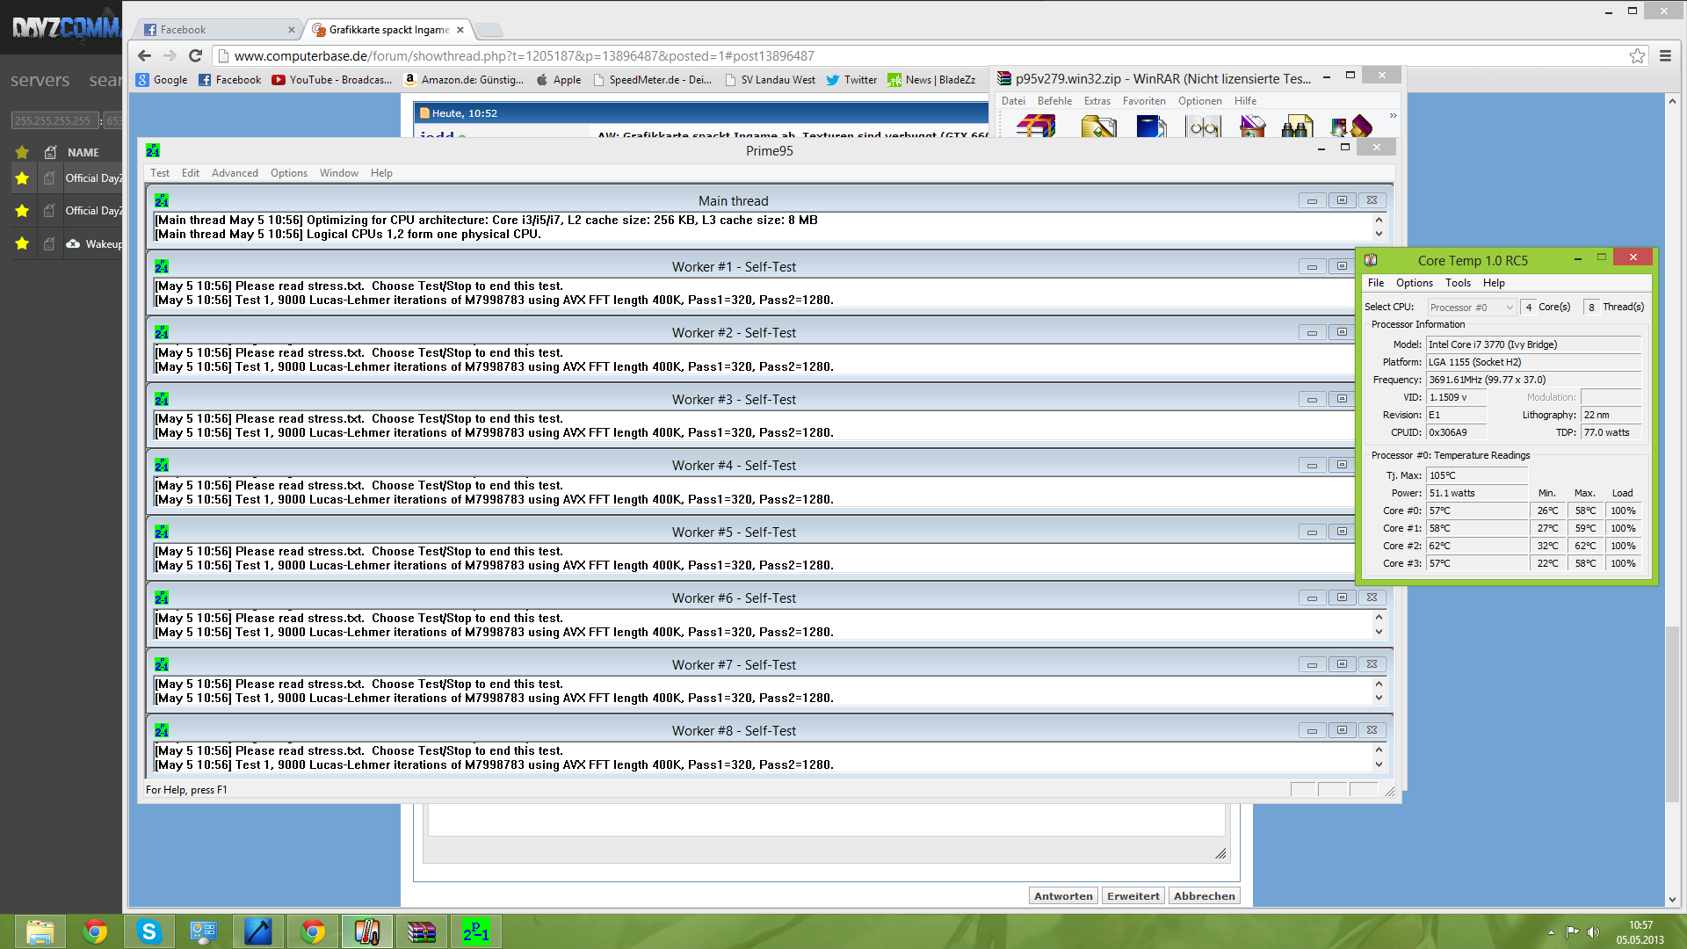Click WinRAR's Add to archive toolbar icon
Screen dimensions: 1687x949
[x=1037, y=127]
